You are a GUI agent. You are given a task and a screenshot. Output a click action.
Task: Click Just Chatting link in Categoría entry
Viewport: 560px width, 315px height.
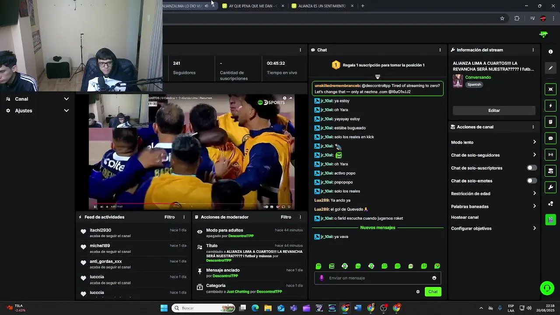238,292
